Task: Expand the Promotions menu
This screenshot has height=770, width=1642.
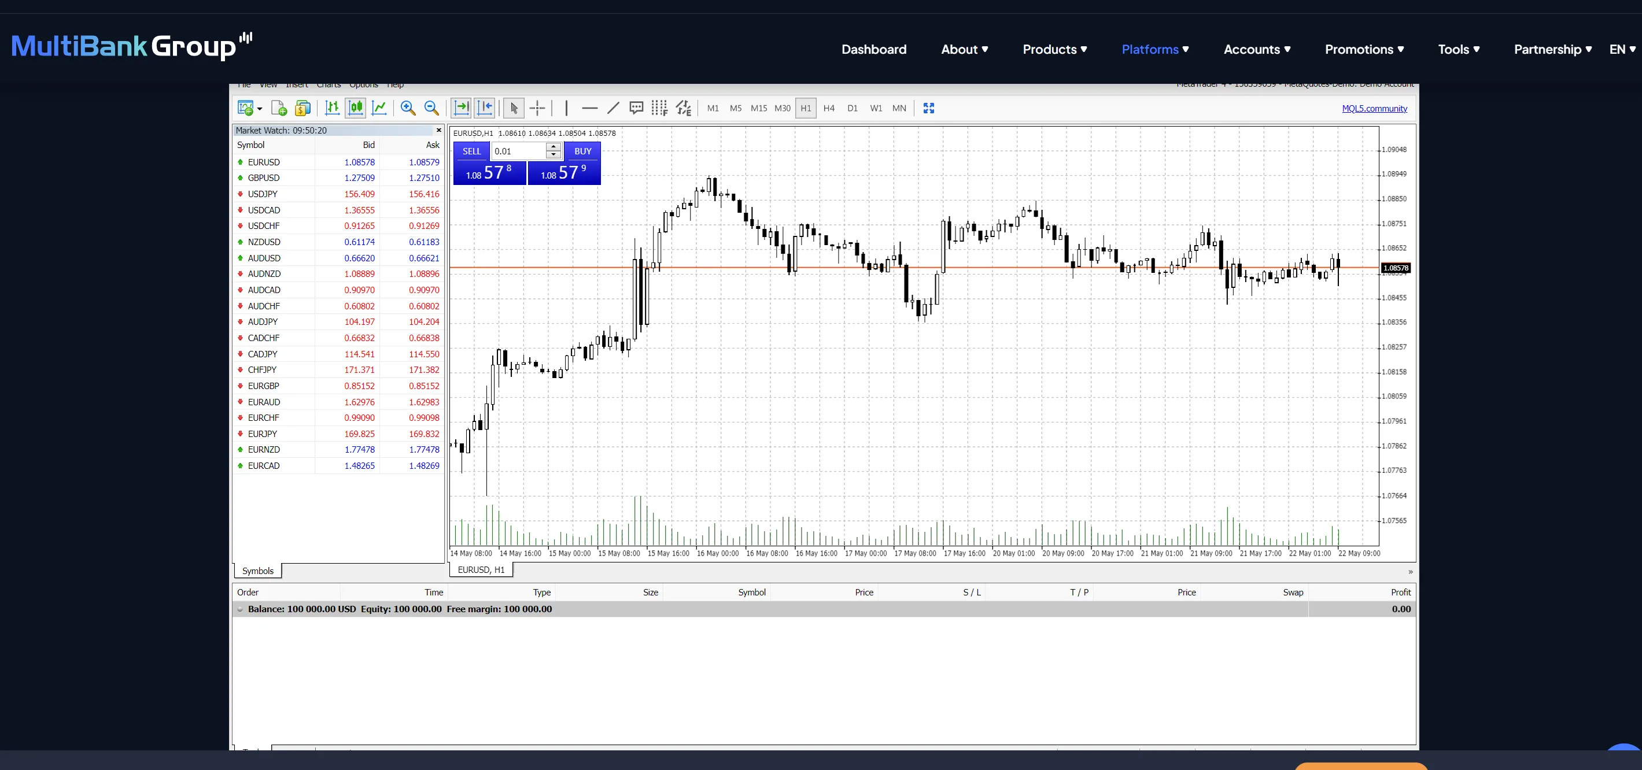Action: (1364, 49)
